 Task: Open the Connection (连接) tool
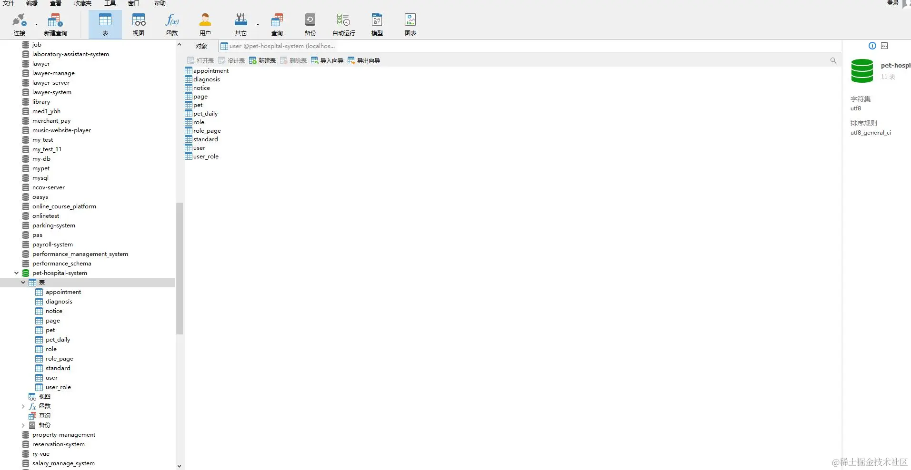click(x=20, y=25)
